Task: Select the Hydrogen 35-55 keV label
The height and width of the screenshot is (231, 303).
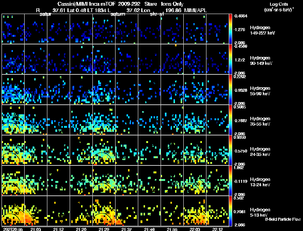Action: click(260, 121)
